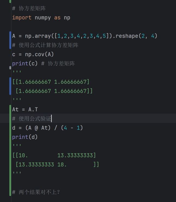Click the green change marker beside 'At = A.T'
This screenshot has height=202, width=176.
tap(10, 151)
